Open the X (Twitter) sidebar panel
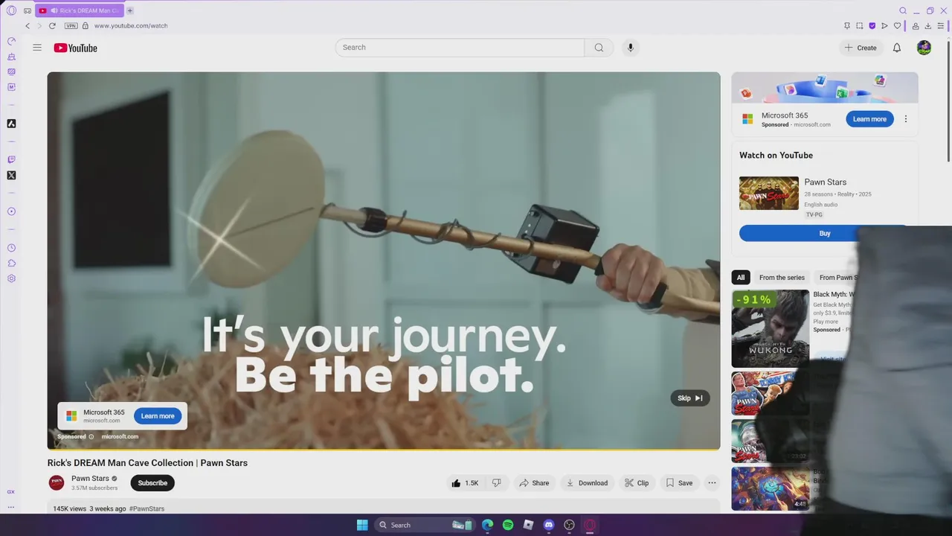 [11, 176]
